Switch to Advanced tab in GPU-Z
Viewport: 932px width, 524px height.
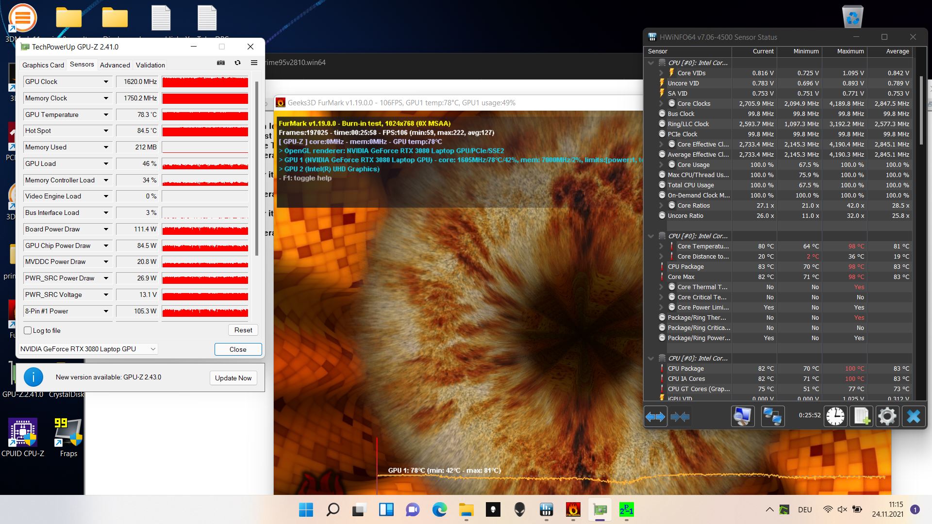click(x=115, y=65)
